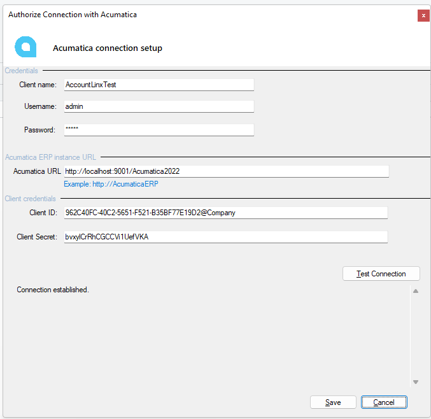Click the 'Connection established.' status message
431x419 pixels.
pos(53,290)
